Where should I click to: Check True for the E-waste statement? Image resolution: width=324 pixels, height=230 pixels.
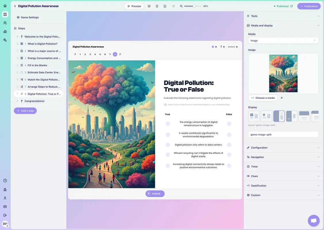[x=168, y=135]
